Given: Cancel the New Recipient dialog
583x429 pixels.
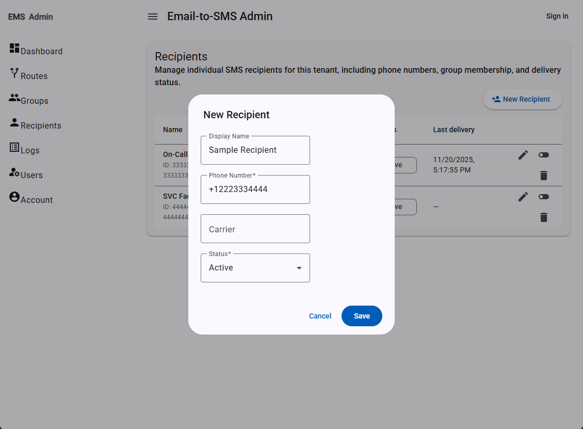Looking at the screenshot, I should [x=320, y=316].
